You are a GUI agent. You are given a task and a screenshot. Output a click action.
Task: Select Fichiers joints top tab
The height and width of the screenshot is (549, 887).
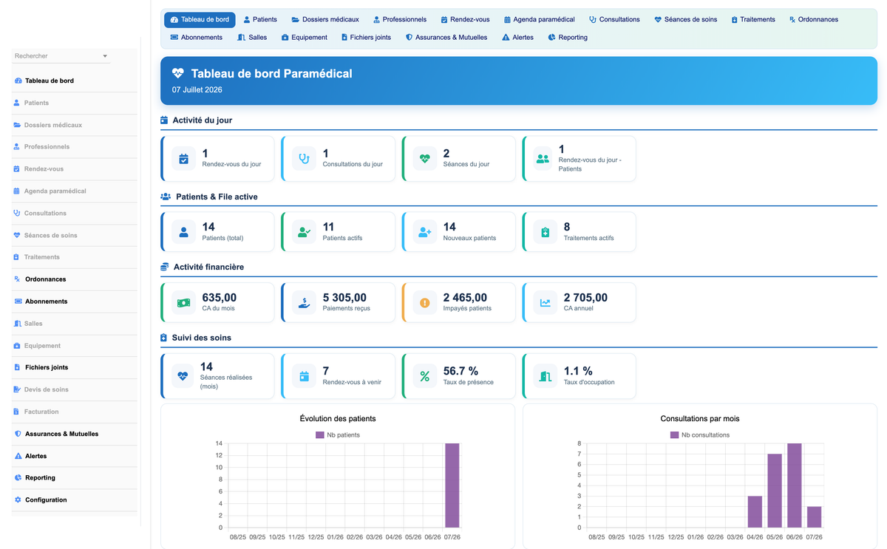pos(366,37)
